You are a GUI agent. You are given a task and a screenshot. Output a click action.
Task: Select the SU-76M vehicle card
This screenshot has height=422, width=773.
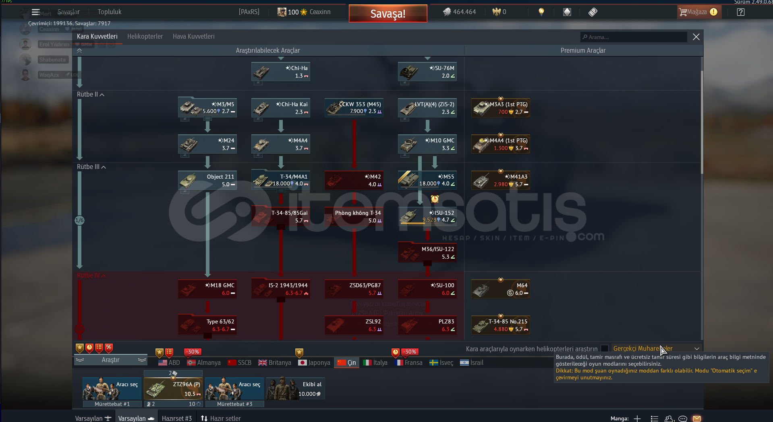427,72
